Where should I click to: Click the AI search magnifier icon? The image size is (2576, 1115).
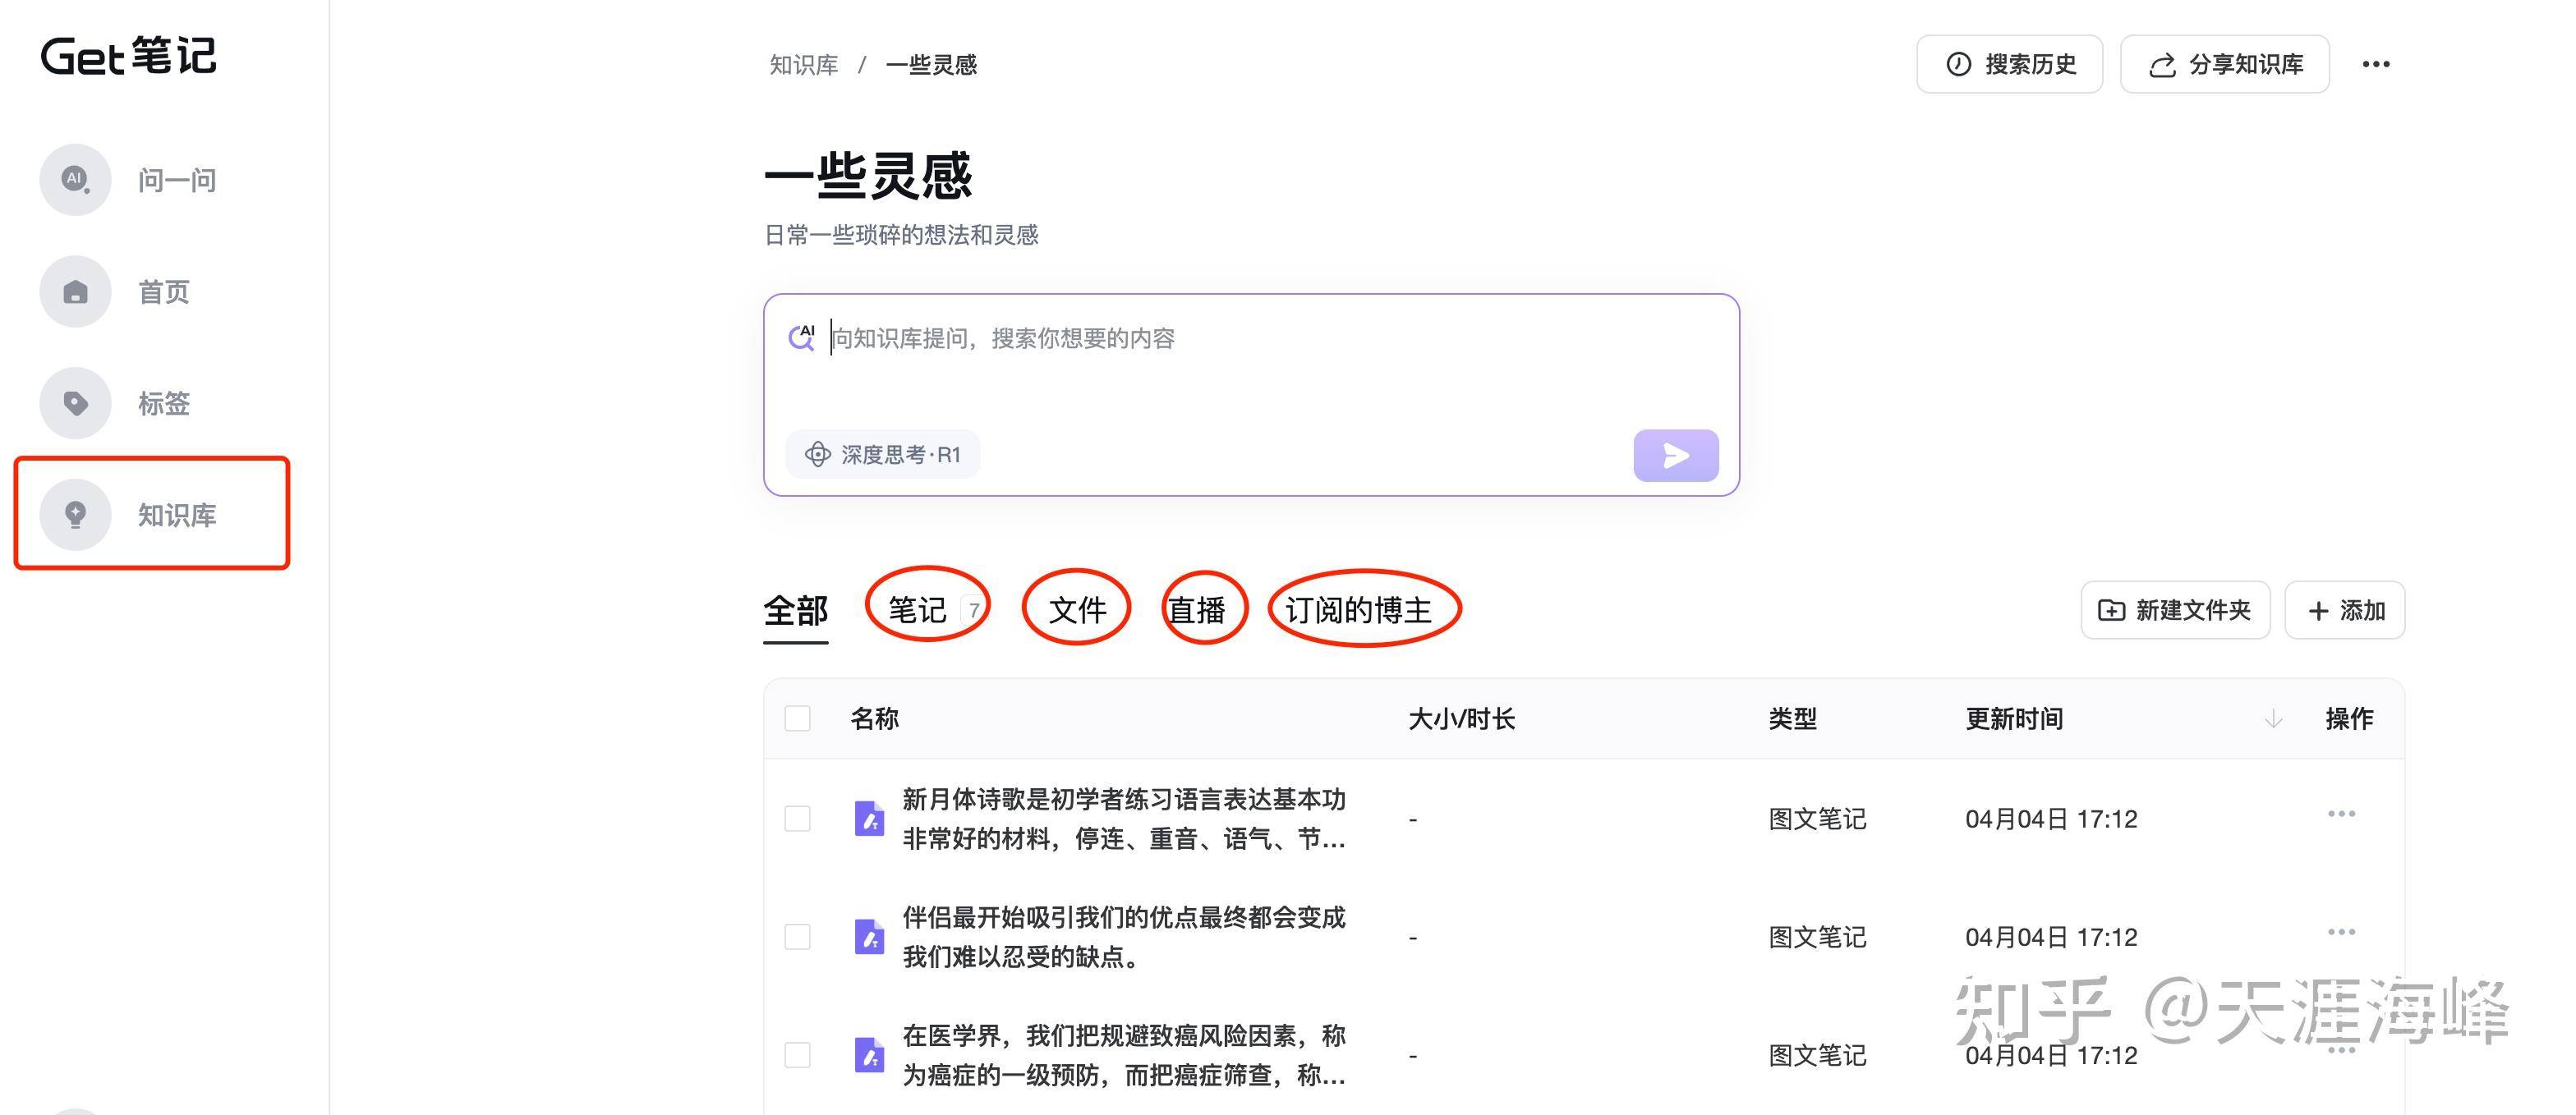tap(802, 337)
